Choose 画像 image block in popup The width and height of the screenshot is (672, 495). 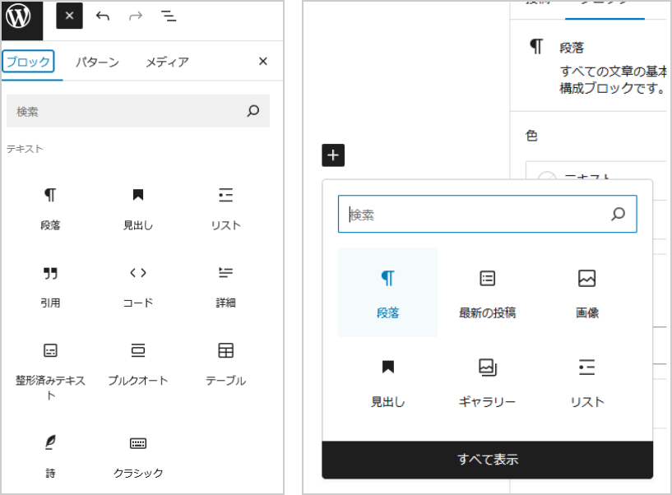tap(586, 292)
